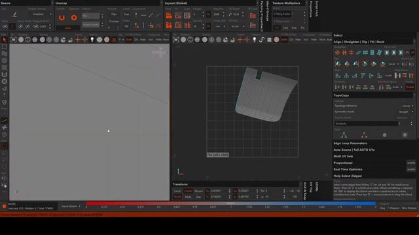Screen dimensions: 419x235
Task: Toggle Proportional enable button
Action: (x=411, y=163)
